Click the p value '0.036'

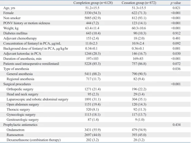(x=176, y=69)
